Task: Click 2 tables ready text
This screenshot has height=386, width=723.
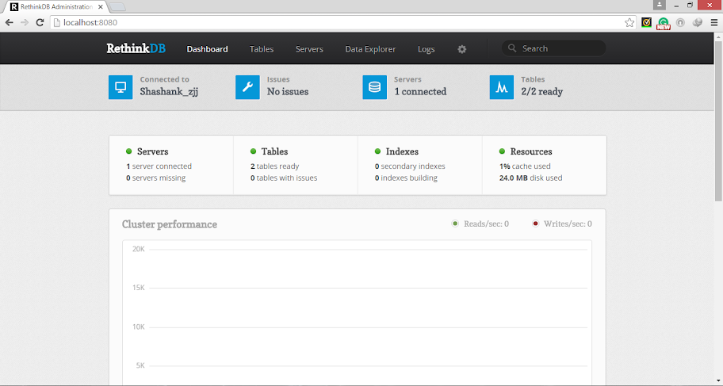Action: coord(275,166)
